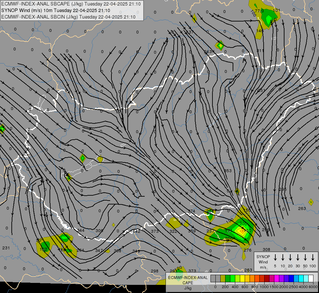
Task: Pick the dark green CAPE legend swatch
Action: pos(228,279)
